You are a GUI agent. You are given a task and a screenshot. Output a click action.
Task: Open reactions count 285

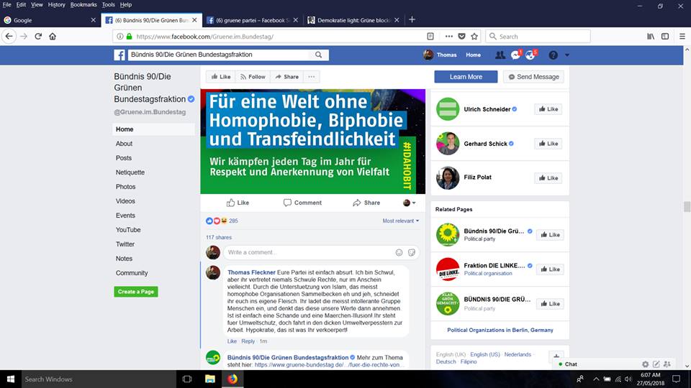233,221
